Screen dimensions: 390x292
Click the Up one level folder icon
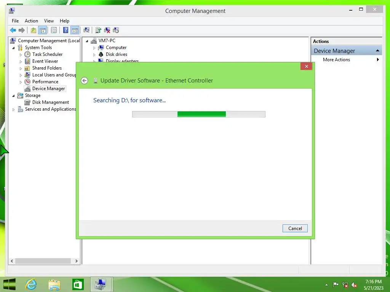pyautogui.click(x=34, y=30)
